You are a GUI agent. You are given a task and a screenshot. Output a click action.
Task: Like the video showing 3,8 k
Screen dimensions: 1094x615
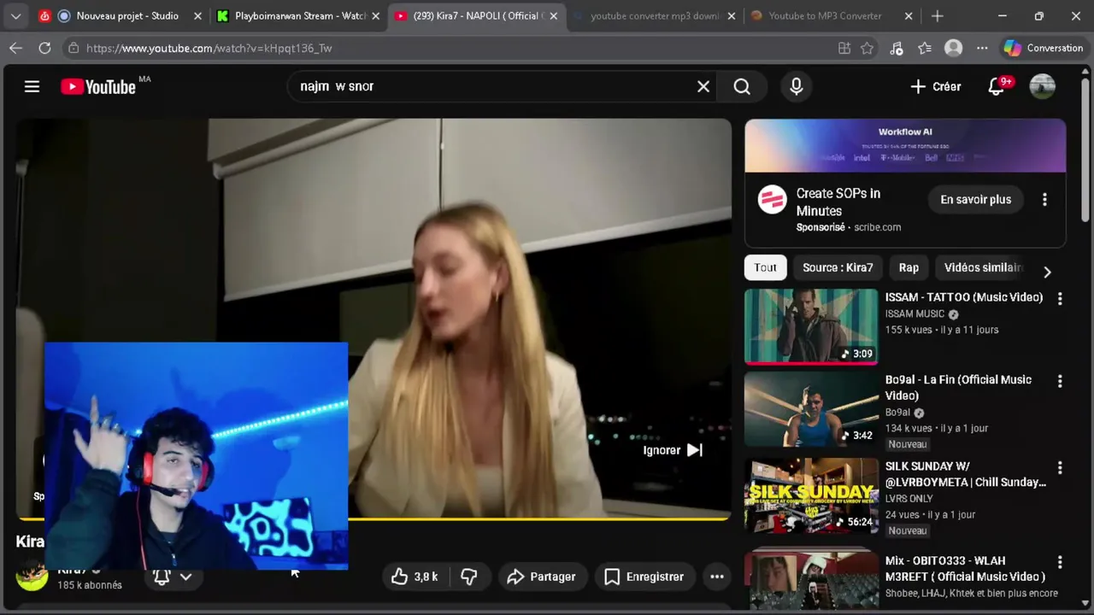[414, 577]
